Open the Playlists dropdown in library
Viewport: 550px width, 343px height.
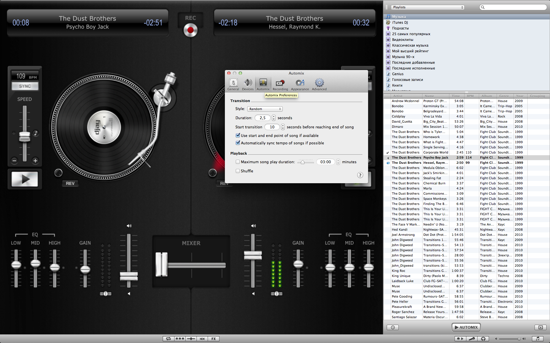click(x=427, y=7)
